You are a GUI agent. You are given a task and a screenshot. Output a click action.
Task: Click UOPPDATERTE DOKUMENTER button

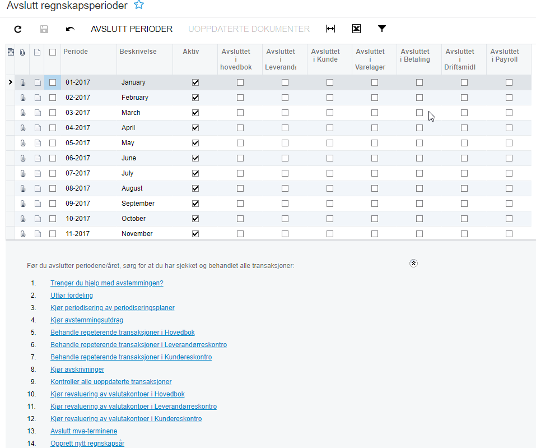(x=249, y=29)
